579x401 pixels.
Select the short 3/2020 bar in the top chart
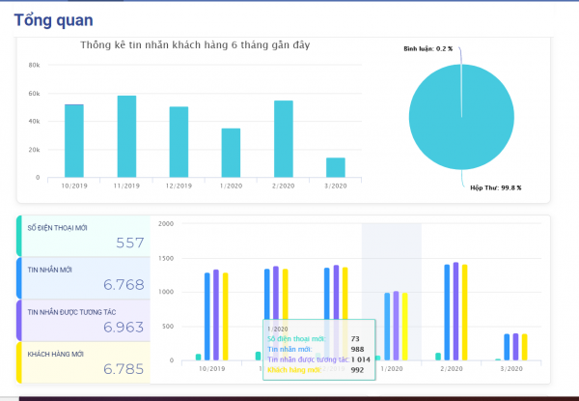(335, 167)
